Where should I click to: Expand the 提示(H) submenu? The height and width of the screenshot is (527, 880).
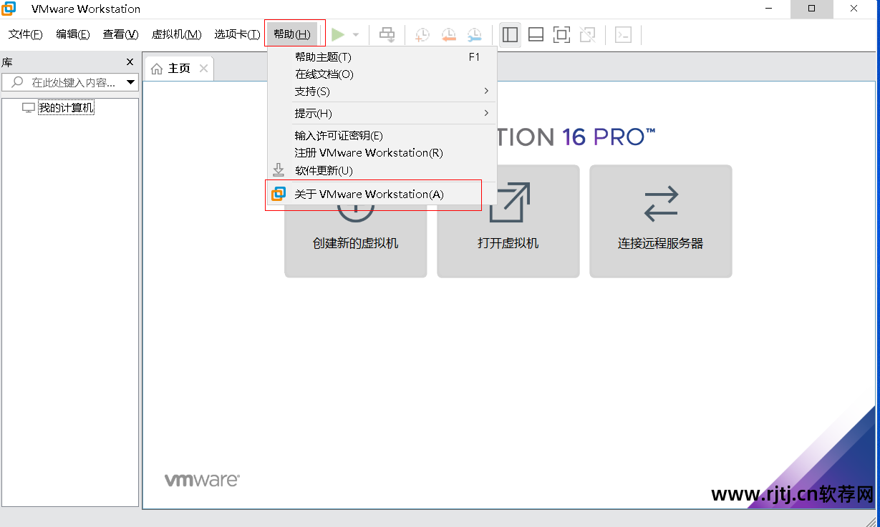[382, 114]
